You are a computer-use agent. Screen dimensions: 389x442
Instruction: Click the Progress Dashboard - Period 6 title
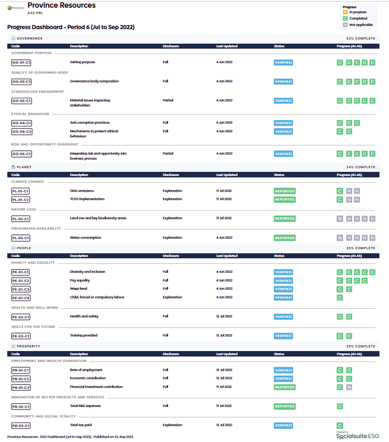coord(71,27)
